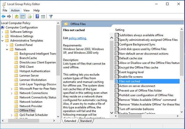Image resolution: width=185 pixels, height=129 pixels.
Task: Click the folder icon next to Control Panel
Action: 11,45
